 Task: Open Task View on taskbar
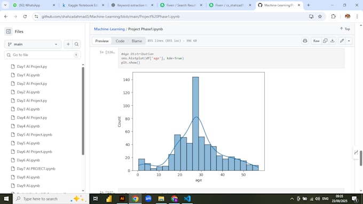click(96, 199)
